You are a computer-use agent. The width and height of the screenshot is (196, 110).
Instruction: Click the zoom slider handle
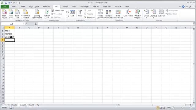[x=182, y=108]
